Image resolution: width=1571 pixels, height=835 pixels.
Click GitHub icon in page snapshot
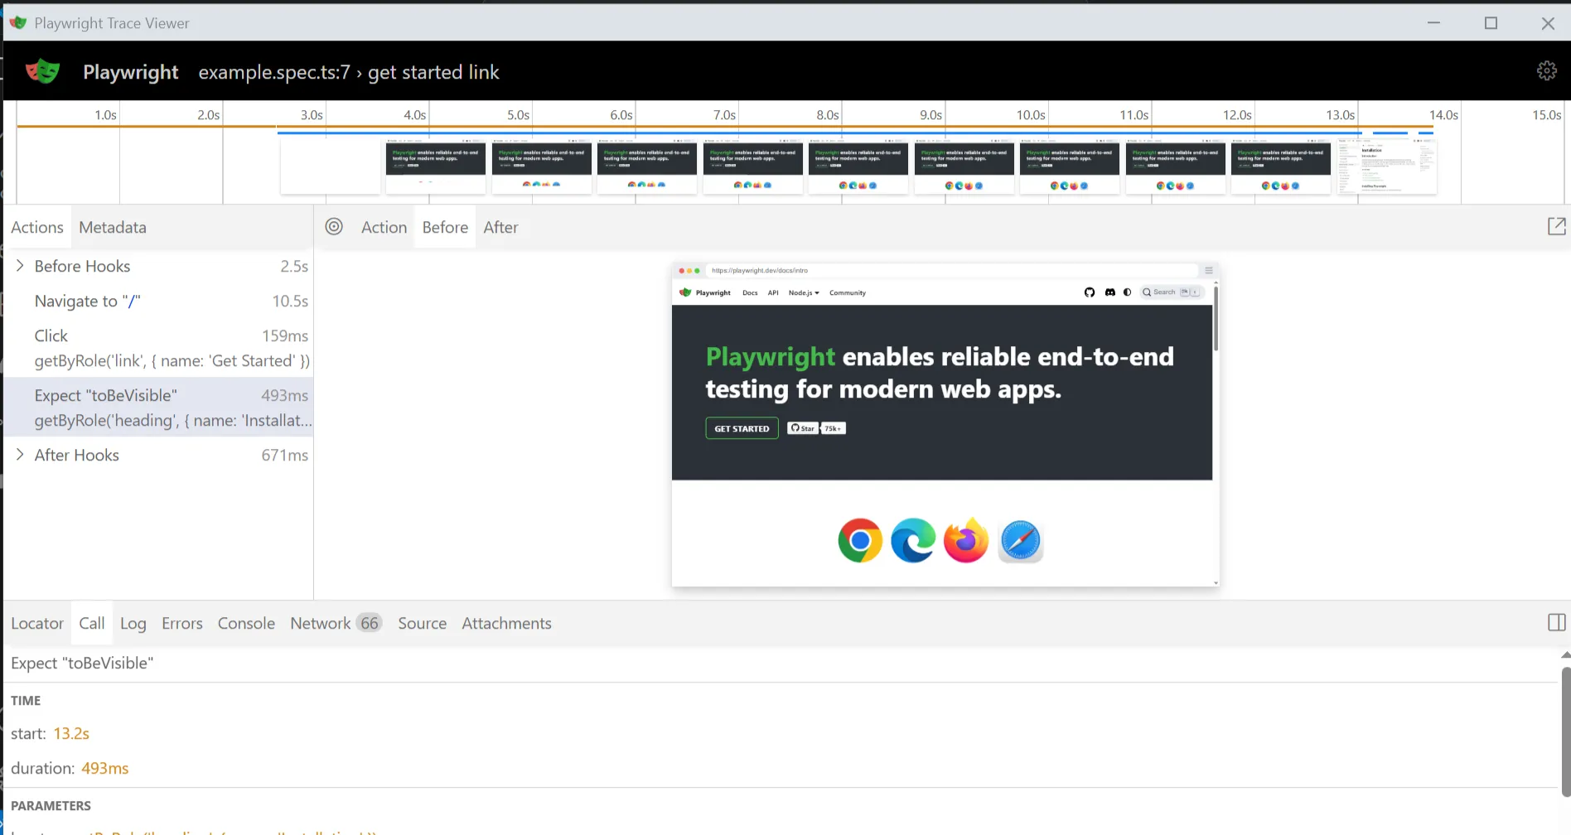[1090, 292]
